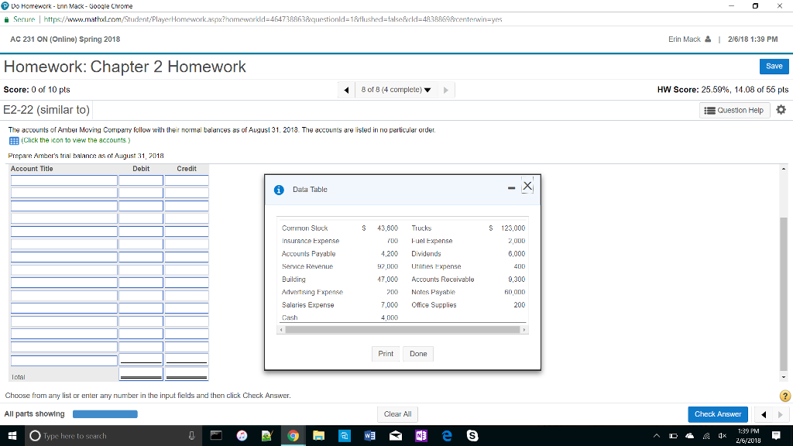Close the Data Table popup with X
Viewport: 793px width, 446px height.
[x=527, y=186]
